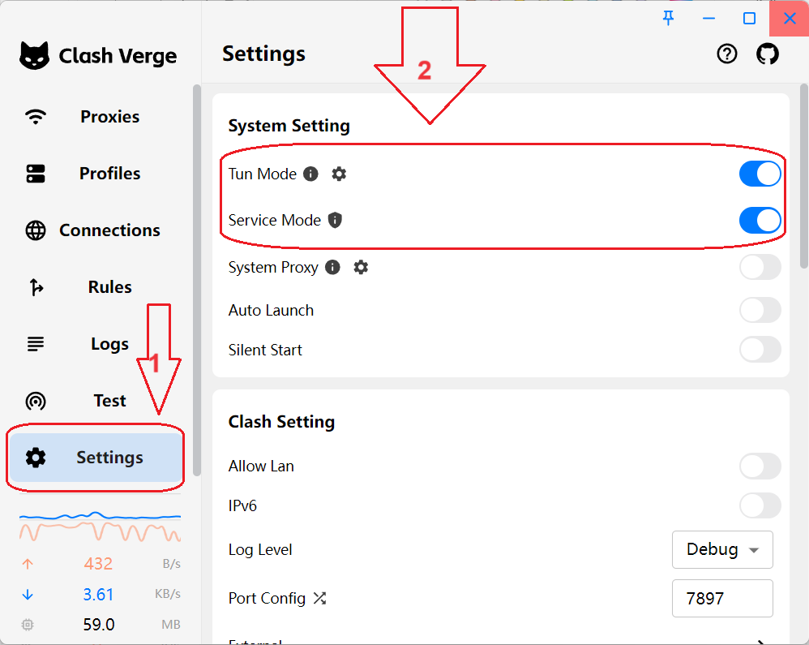Turn on the Auto Launch switch
Viewport: 809px width, 645px height.
pos(760,310)
